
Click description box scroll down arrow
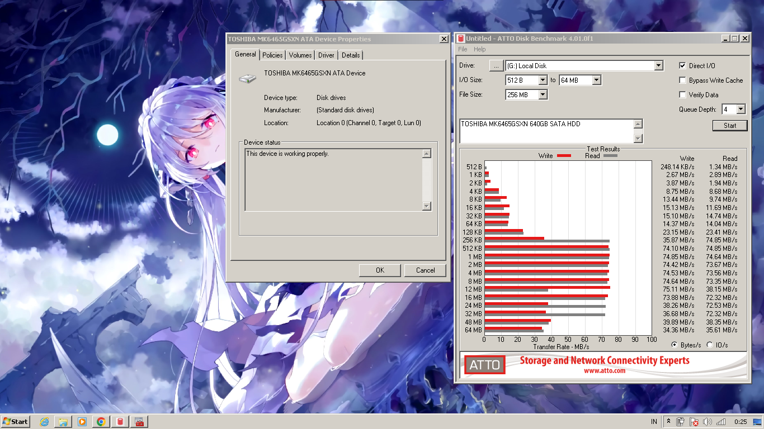click(x=638, y=139)
